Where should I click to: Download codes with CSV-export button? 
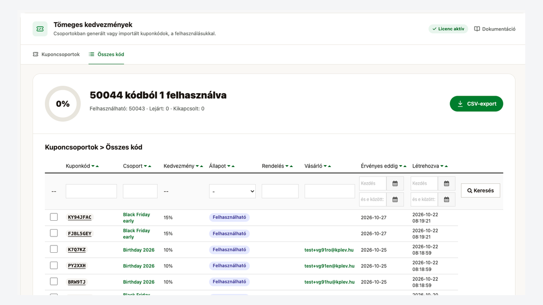point(476,104)
